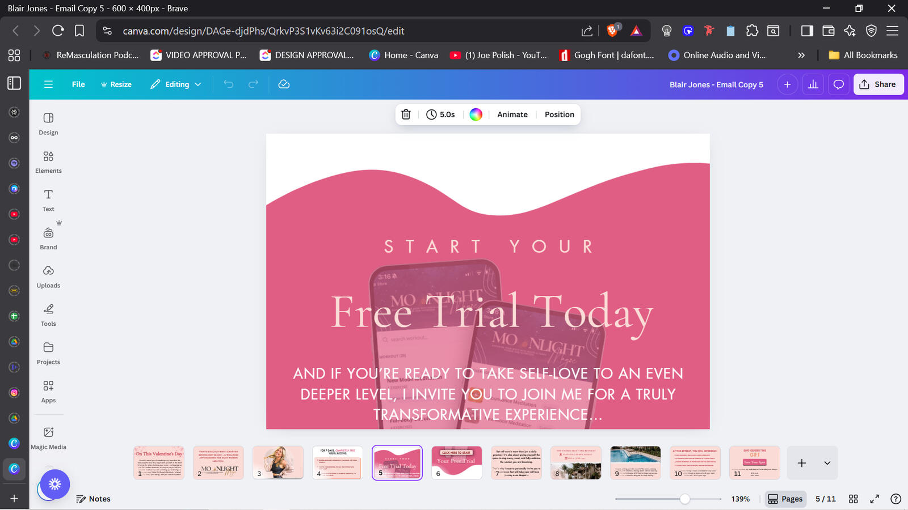Click the Share button

tap(878, 84)
